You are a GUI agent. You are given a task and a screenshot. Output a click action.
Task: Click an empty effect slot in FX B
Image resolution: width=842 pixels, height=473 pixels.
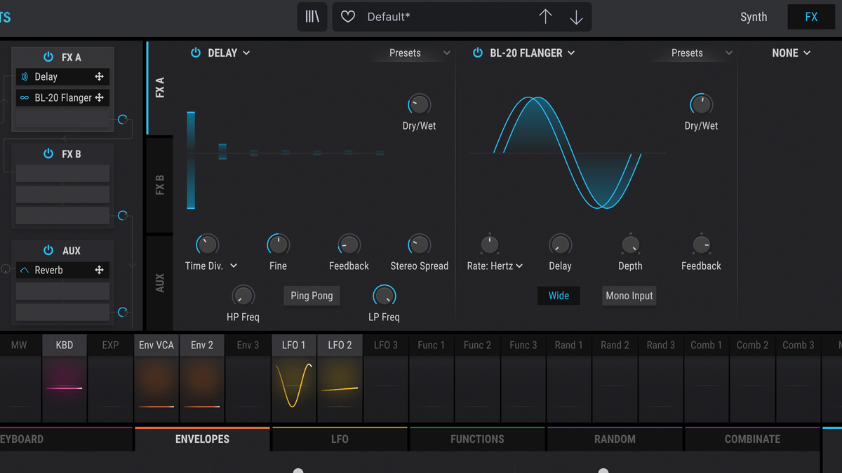62,173
